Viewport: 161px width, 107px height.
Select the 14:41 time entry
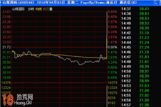coord(126,28)
